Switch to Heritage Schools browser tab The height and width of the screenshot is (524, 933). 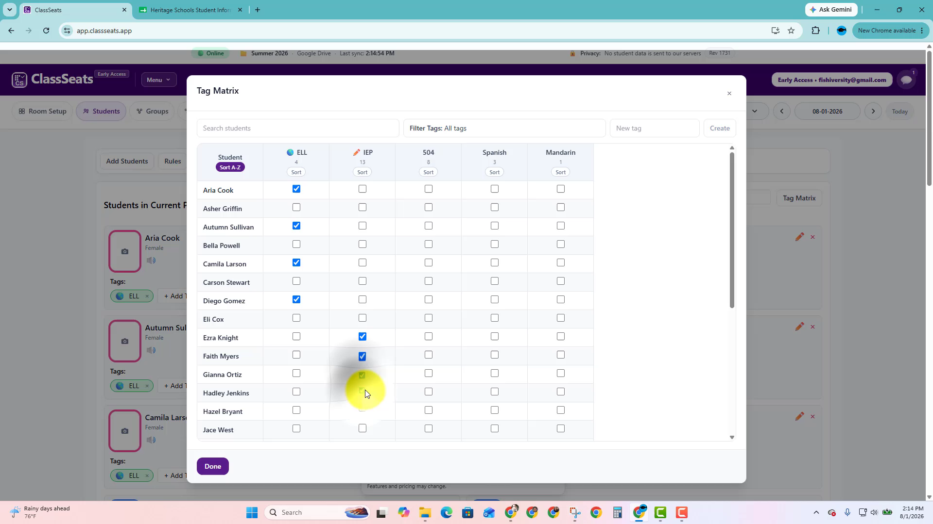[190, 10]
